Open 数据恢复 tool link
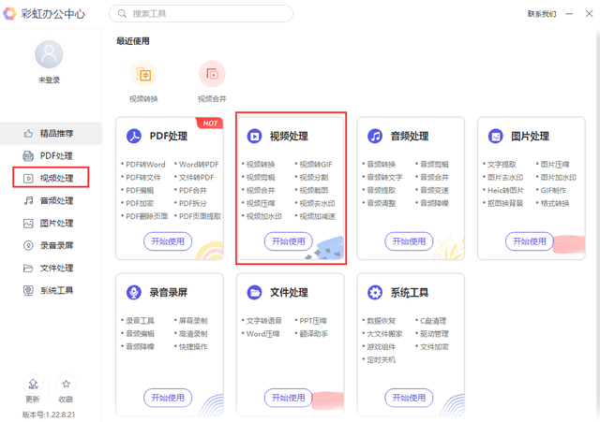This screenshot has width=600, height=422. (382, 321)
